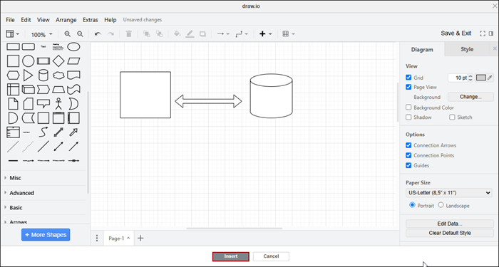The image size is (499, 267).
Task: Uncheck the Grid checkbox
Action: [408, 77]
